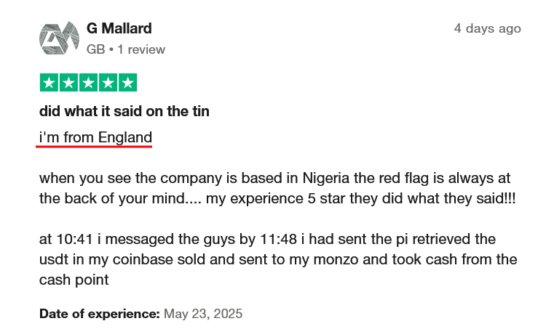Click the date 'May 23, 2025'

tap(203, 314)
